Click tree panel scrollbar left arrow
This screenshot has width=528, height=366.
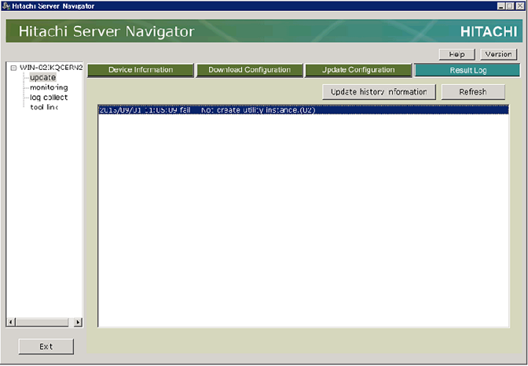11,322
